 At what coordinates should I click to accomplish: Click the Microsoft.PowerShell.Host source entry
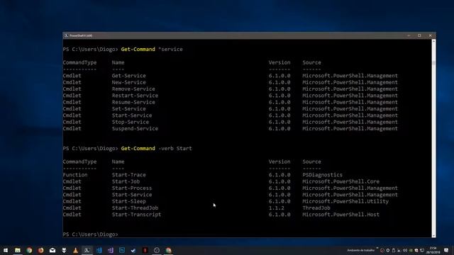click(340, 215)
